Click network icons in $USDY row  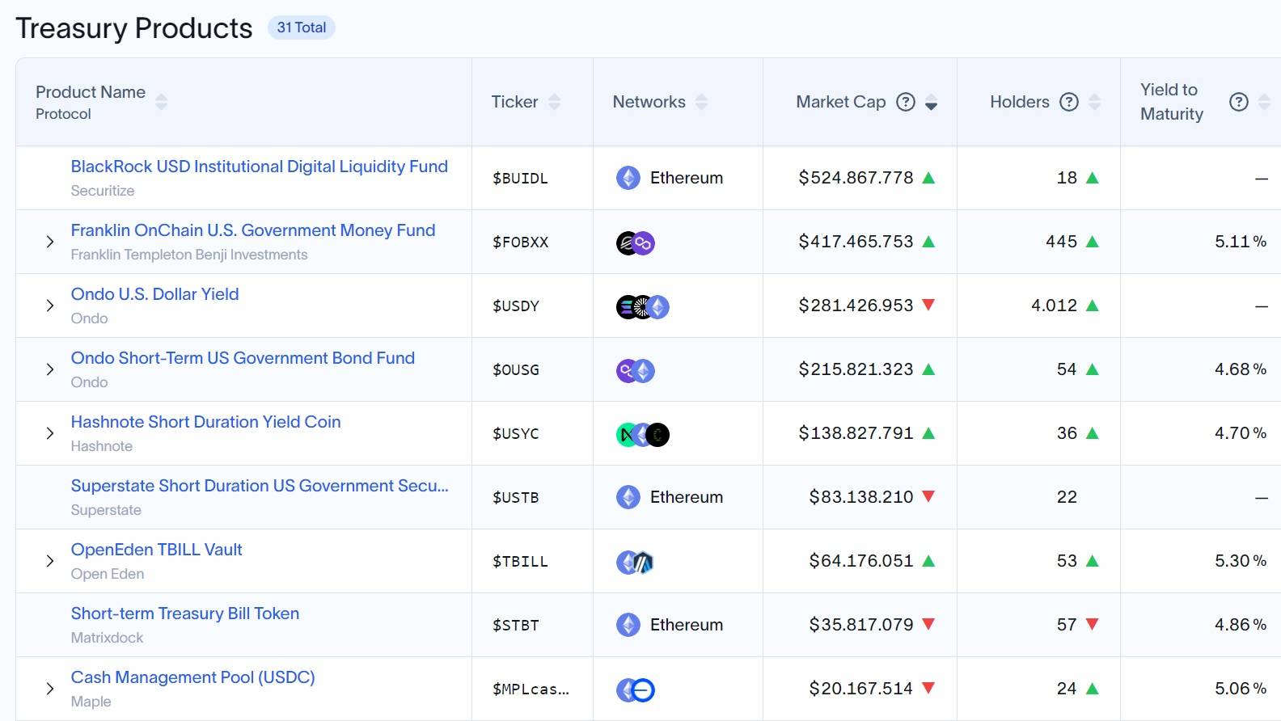pyautogui.click(x=643, y=306)
